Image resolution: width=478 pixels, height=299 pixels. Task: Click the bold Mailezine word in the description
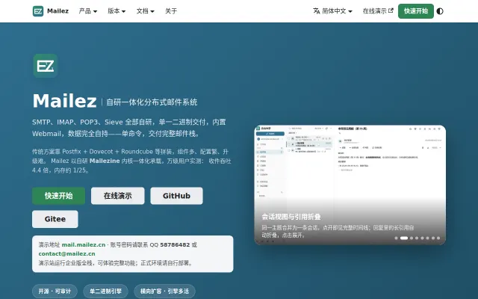coord(105,161)
